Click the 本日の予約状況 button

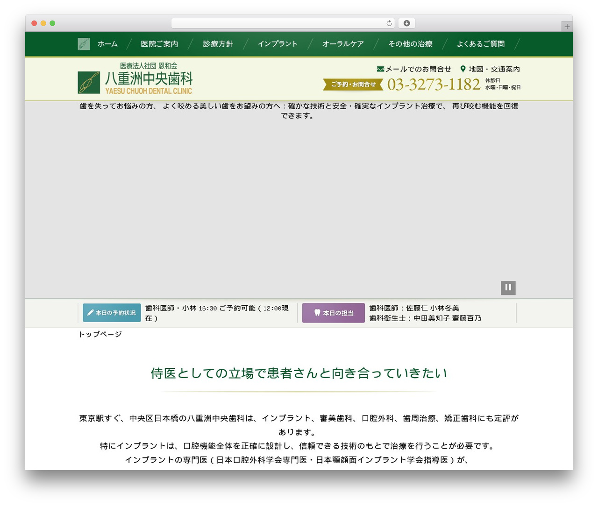pyautogui.click(x=112, y=313)
